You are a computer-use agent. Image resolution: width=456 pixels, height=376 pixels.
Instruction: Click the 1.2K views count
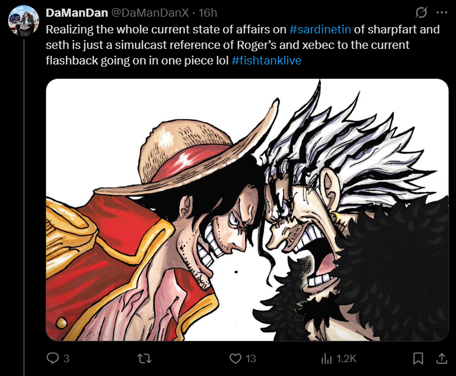pos(346,359)
